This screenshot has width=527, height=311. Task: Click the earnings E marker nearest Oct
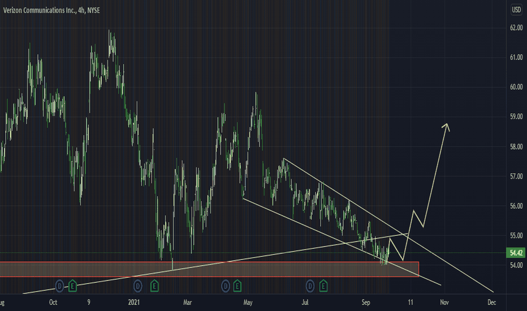tap(72, 287)
